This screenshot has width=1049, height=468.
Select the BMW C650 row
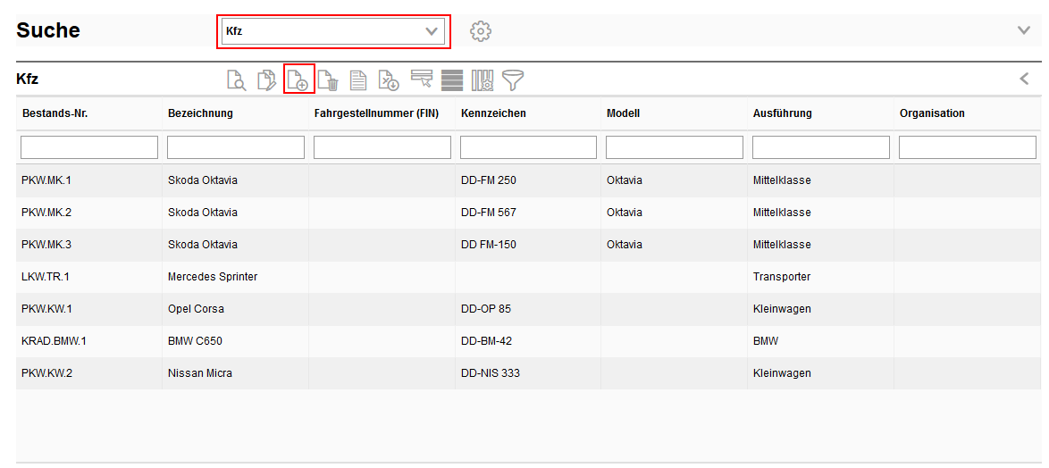point(196,341)
